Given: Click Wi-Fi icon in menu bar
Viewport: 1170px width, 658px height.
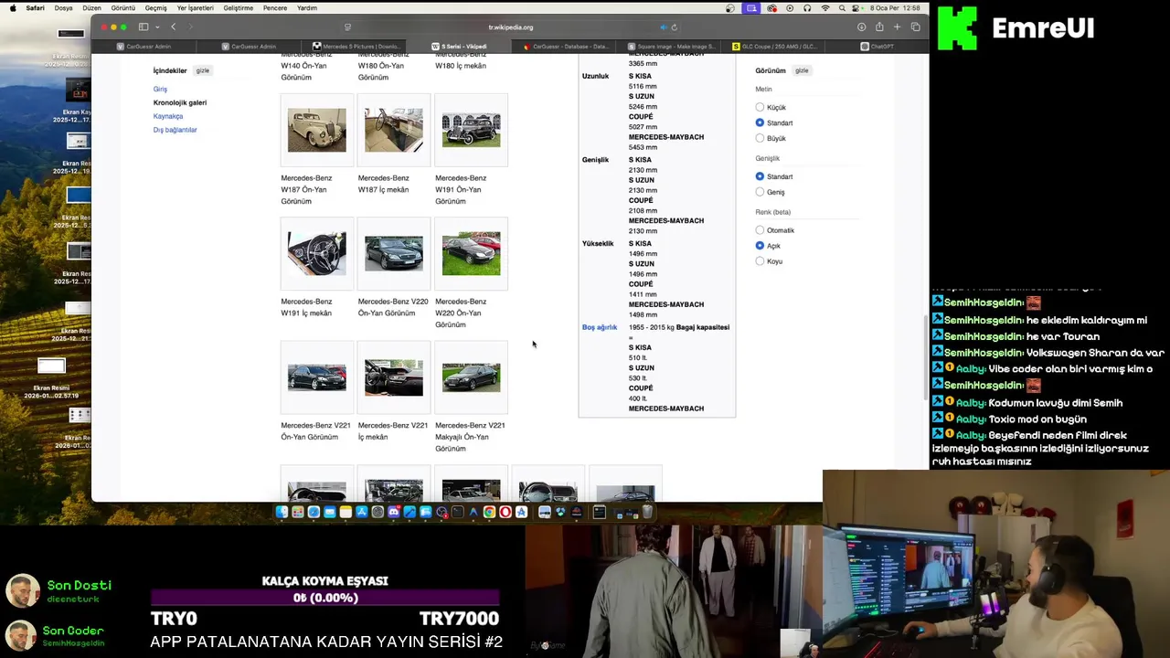Looking at the screenshot, I should point(825,8).
